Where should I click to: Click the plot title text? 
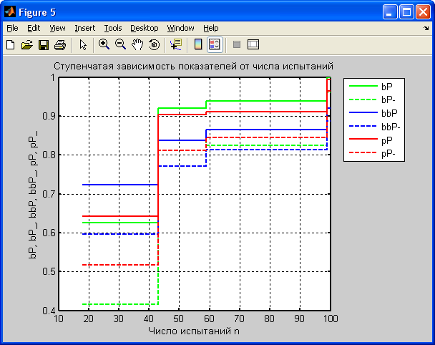[193, 67]
